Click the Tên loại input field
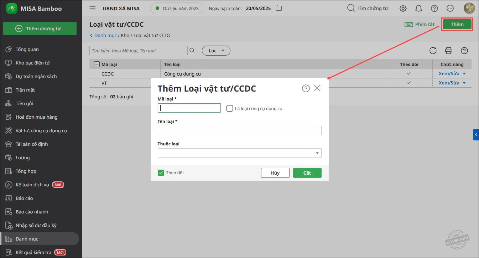The width and height of the screenshot is (479, 258). tap(239, 130)
